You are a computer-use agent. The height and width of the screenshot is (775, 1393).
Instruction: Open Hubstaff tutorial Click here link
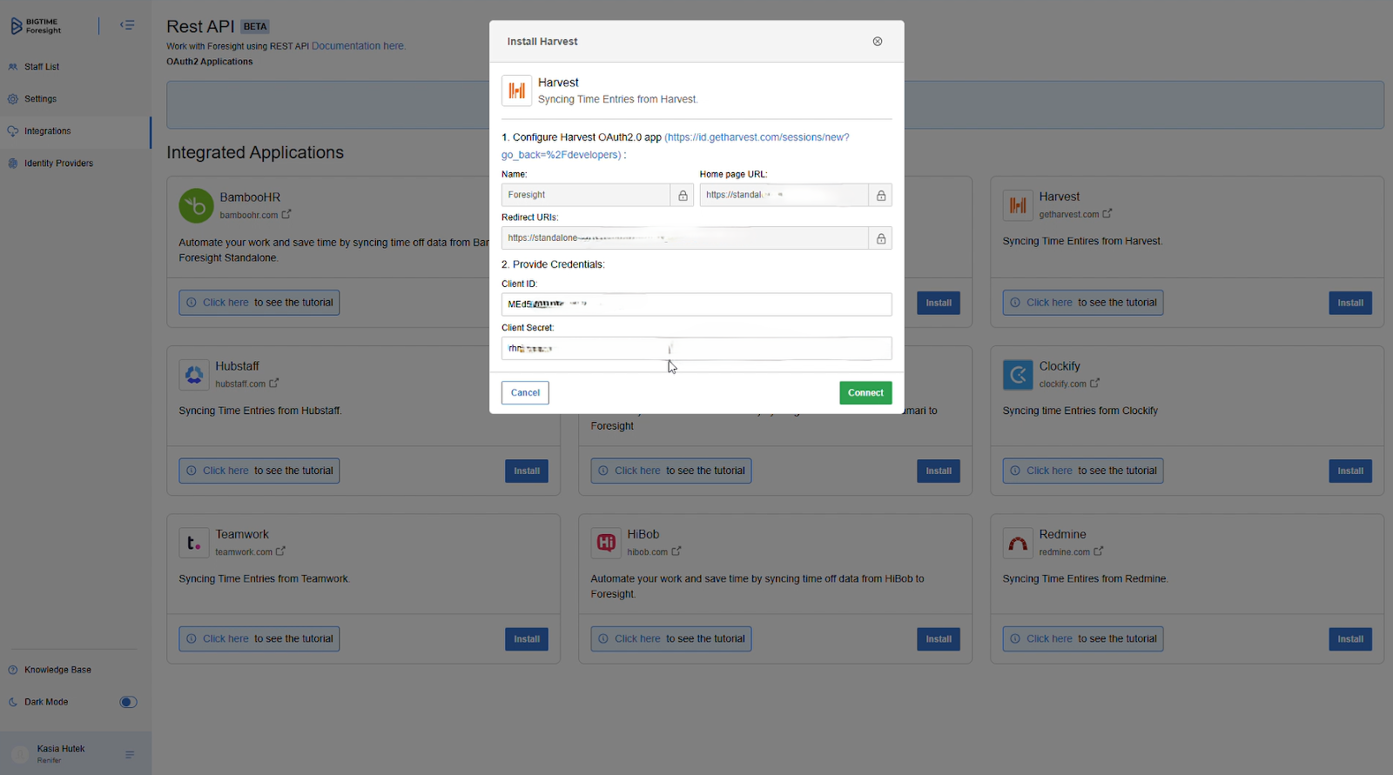point(225,471)
